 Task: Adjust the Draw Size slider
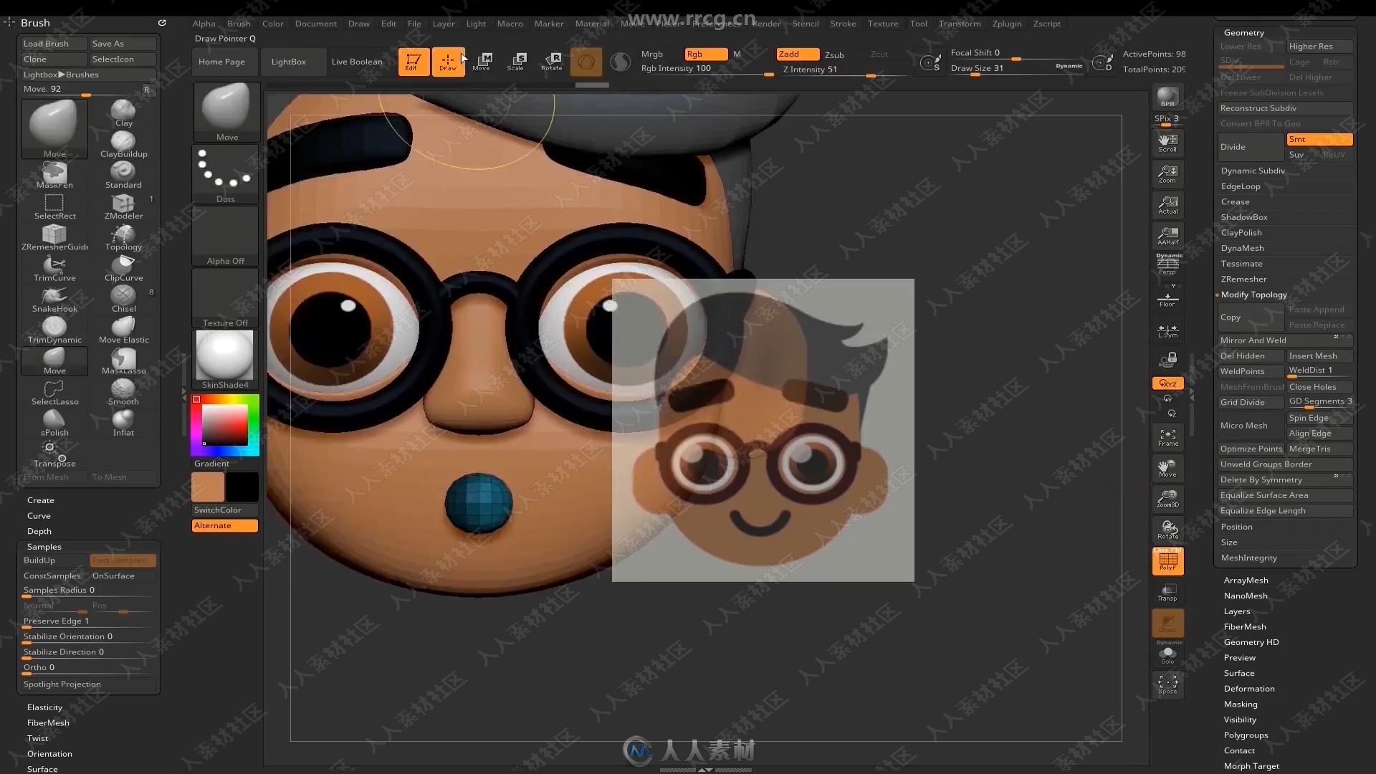[1016, 69]
